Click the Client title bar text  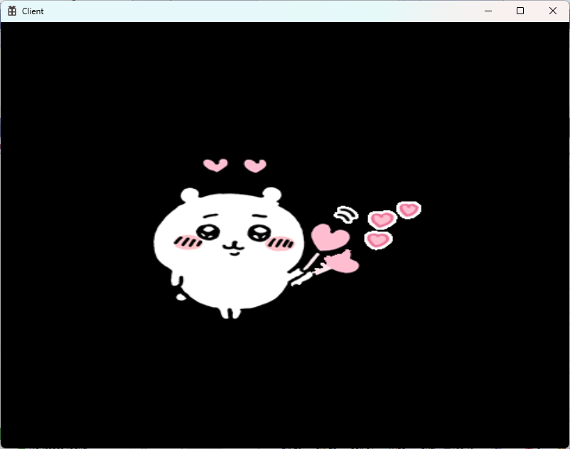coord(33,11)
